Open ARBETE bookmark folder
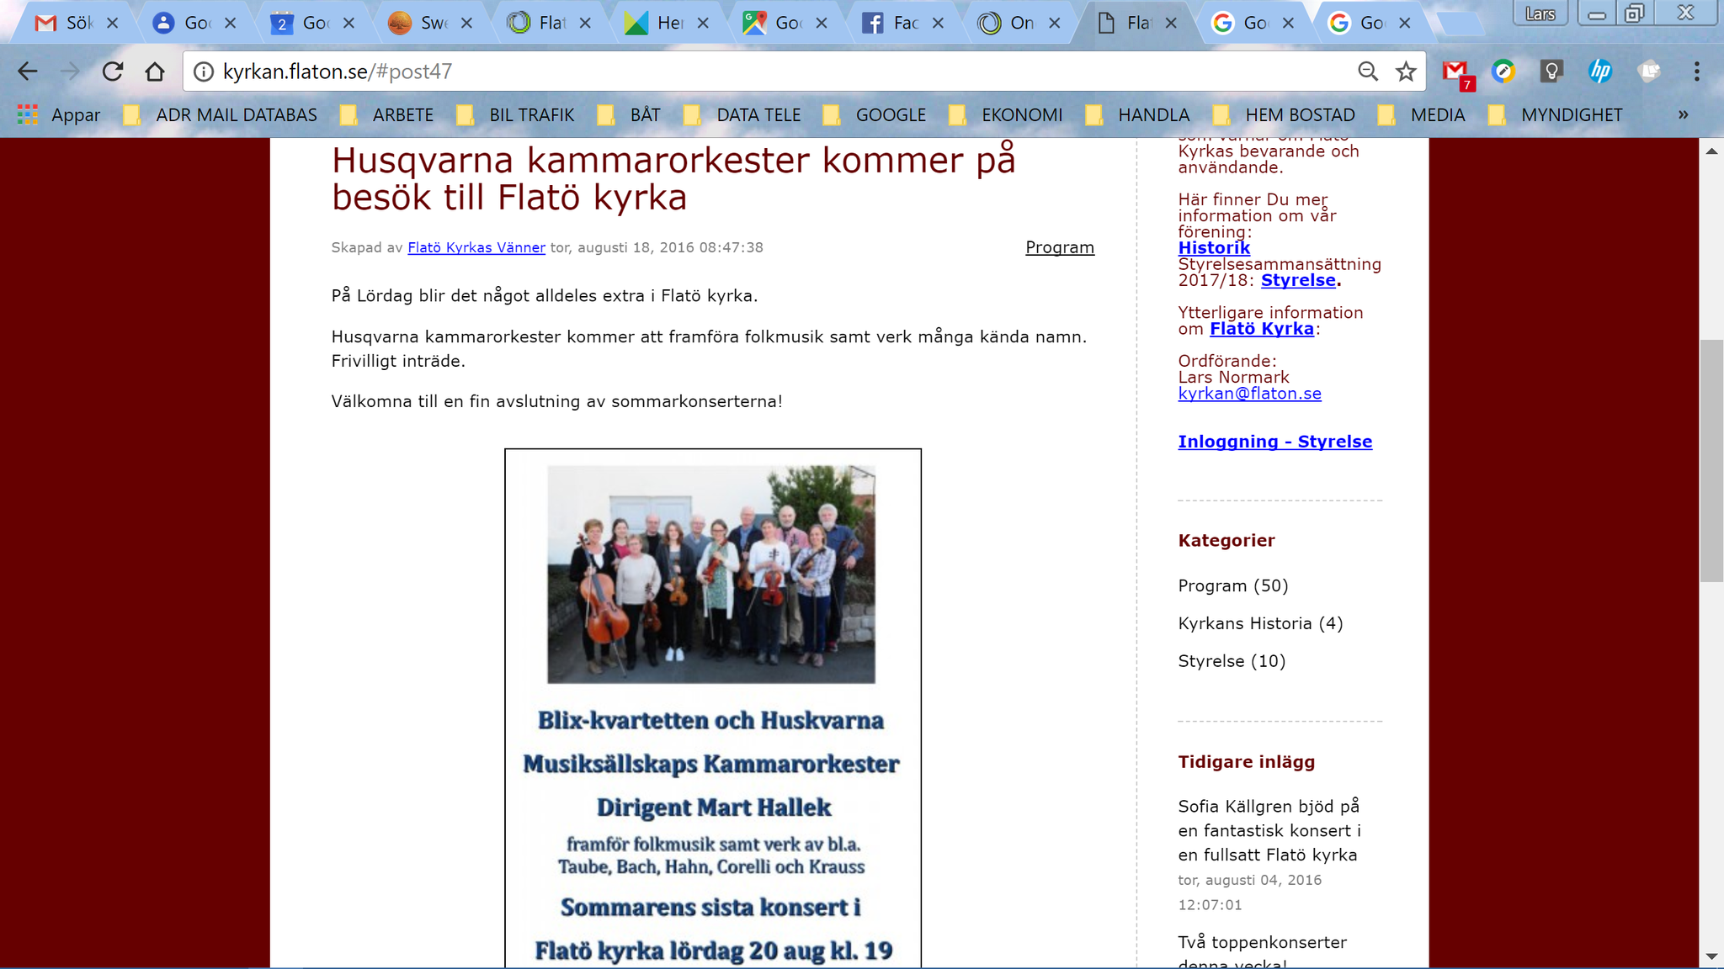 (x=387, y=114)
